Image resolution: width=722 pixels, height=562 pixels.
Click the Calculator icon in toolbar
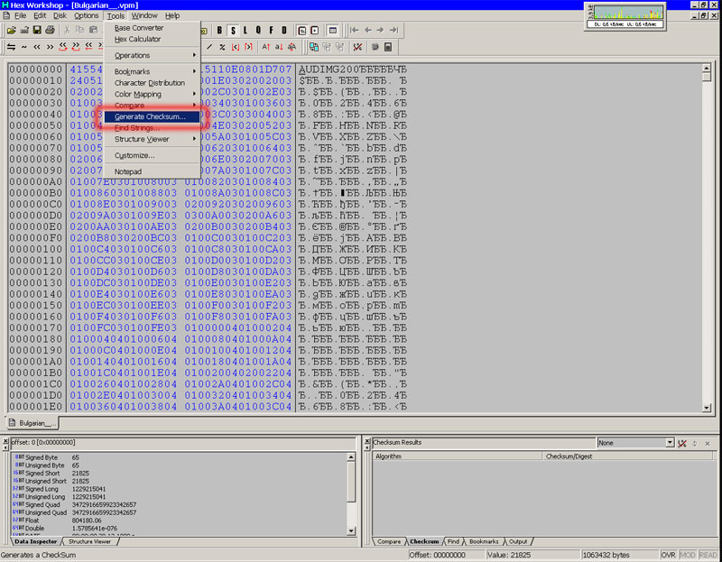(387, 47)
